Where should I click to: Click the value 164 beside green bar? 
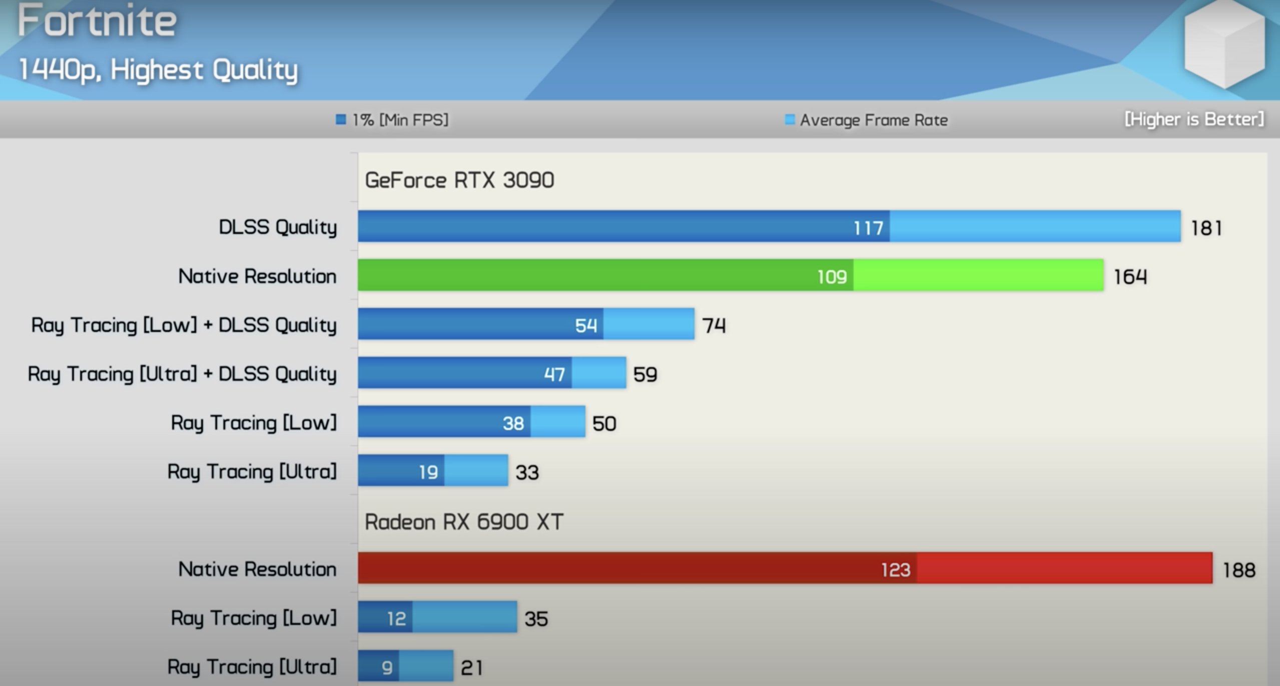pos(1130,276)
